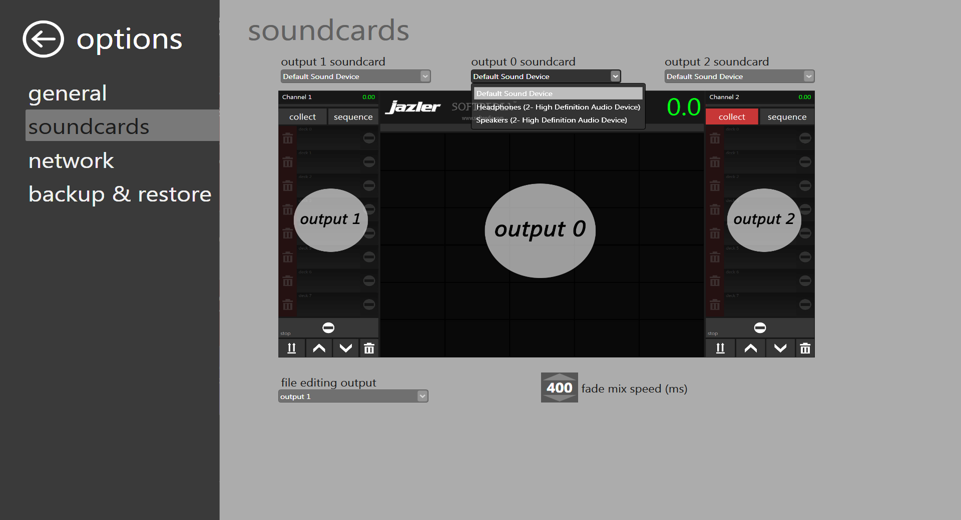The width and height of the screenshot is (961, 520).
Task: Click the trash icon for Channel 2 deck 7
Action: tap(715, 304)
